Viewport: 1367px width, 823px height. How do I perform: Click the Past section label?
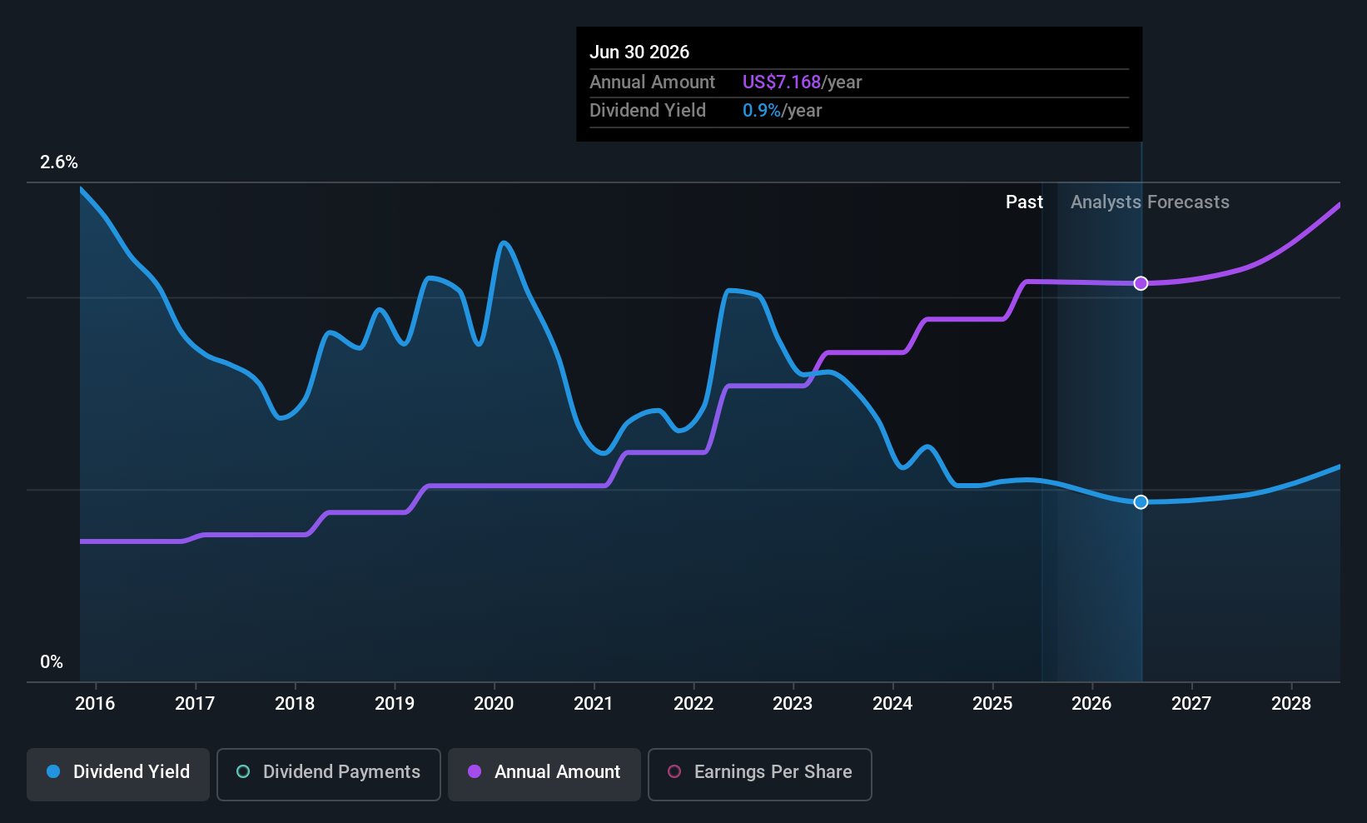1024,202
